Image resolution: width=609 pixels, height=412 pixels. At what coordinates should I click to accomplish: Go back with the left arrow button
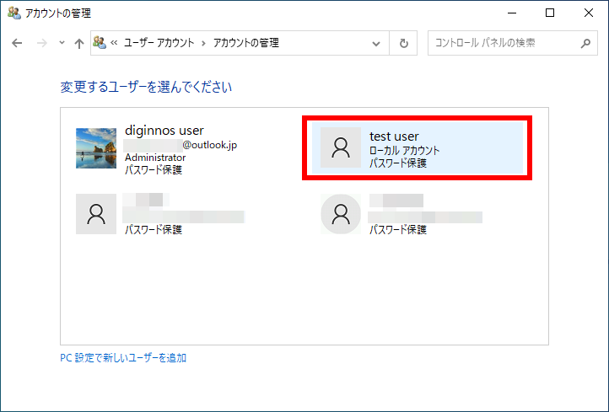(x=17, y=43)
